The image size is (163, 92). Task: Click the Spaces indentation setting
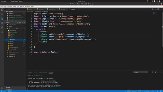(x=134, y=91)
